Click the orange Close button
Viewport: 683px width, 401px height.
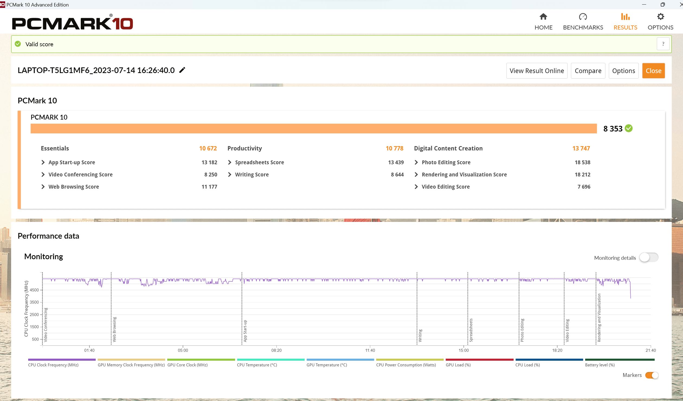(653, 71)
